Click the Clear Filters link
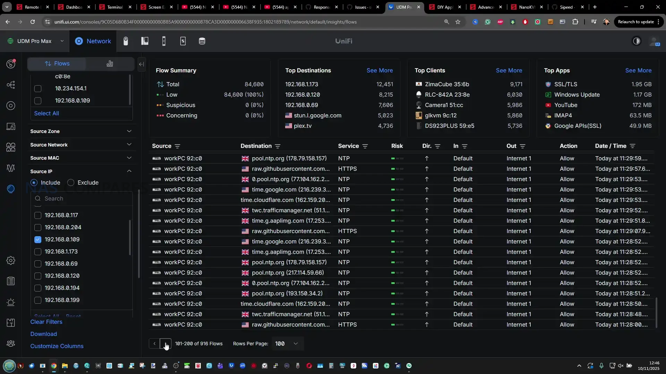666x374 pixels. (x=46, y=322)
